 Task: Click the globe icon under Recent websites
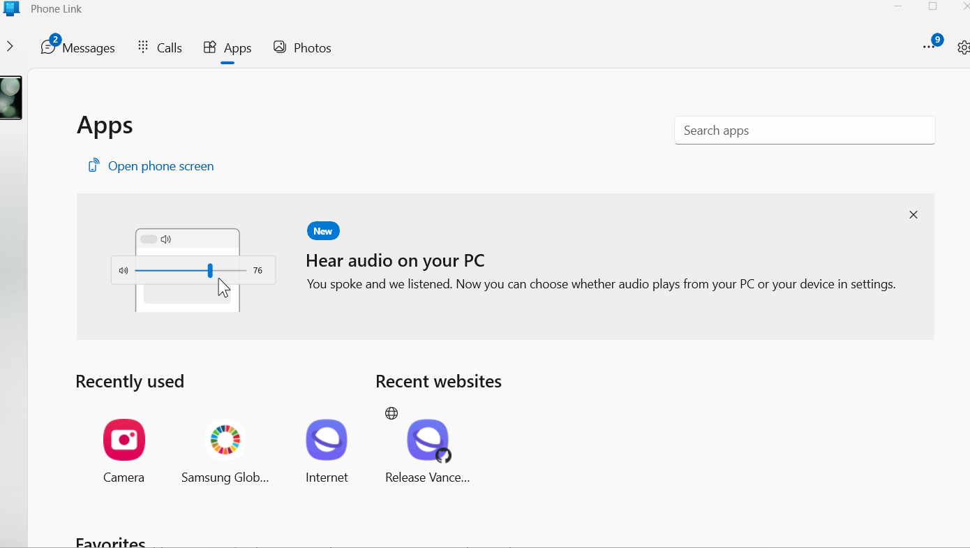click(391, 413)
